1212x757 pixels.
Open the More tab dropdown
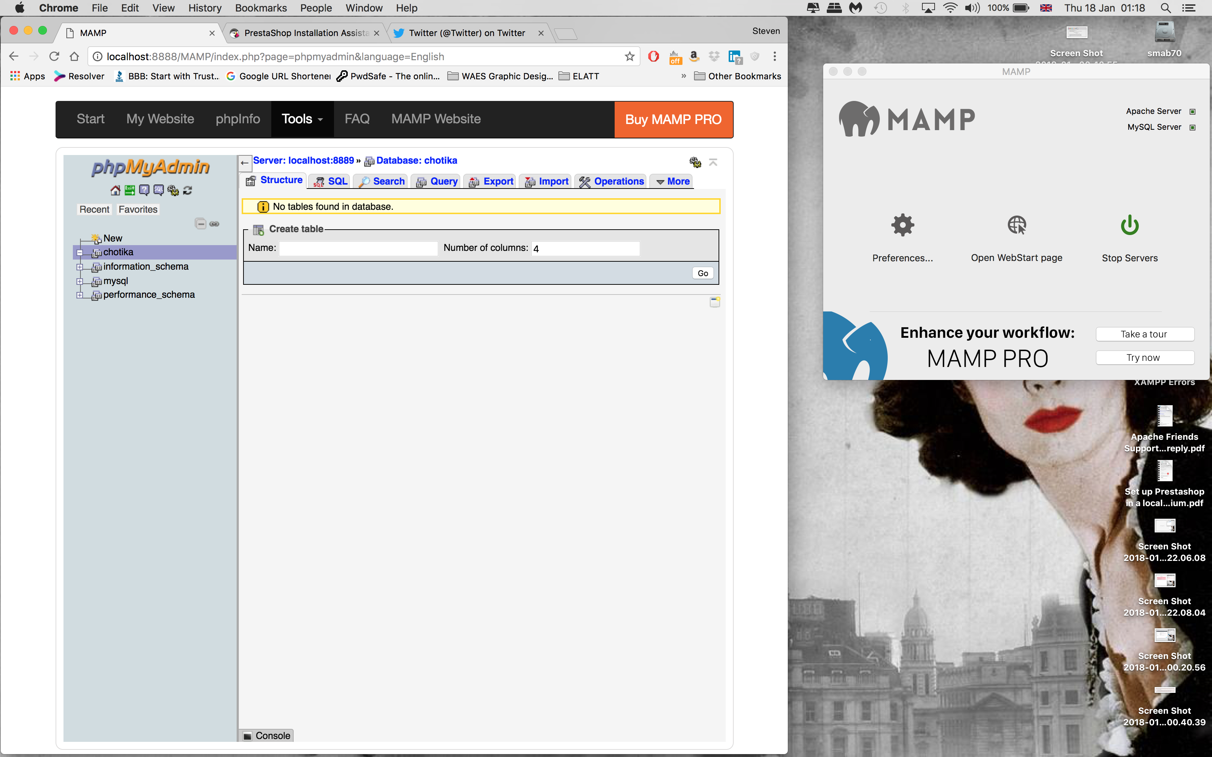click(673, 181)
